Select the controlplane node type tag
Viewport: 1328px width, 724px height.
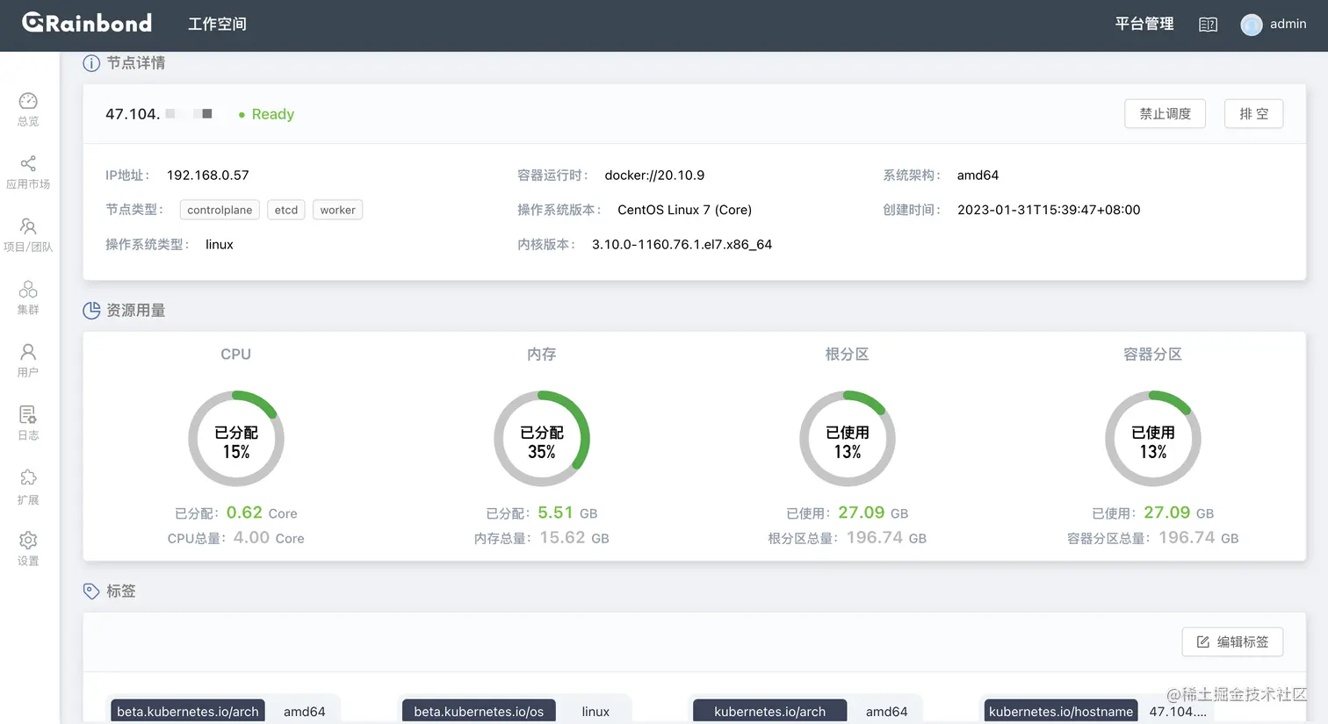(219, 210)
